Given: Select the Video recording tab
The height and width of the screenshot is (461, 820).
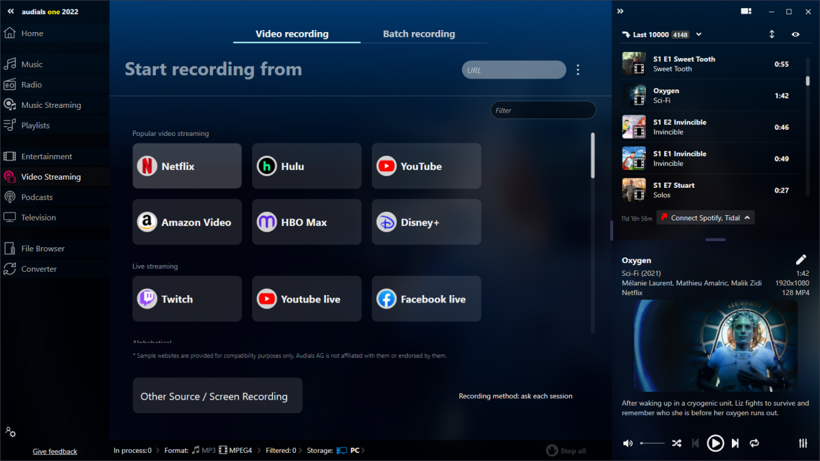Looking at the screenshot, I should point(296,33).
